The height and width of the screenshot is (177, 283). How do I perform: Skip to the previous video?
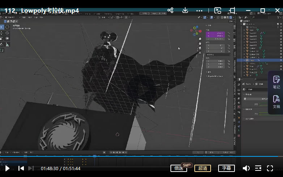coord(21,168)
